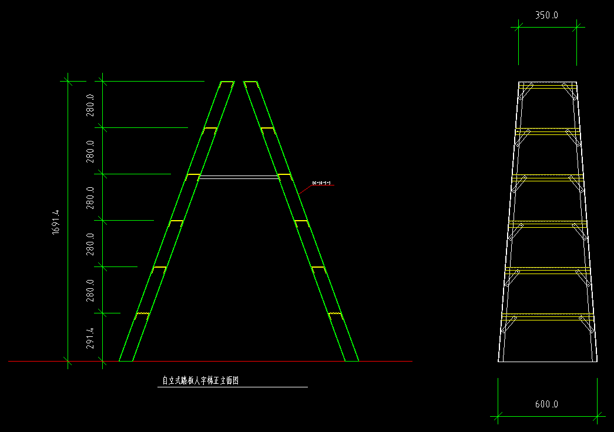Select the 291.4 dimension text
This screenshot has height=432, width=614.
point(91,338)
